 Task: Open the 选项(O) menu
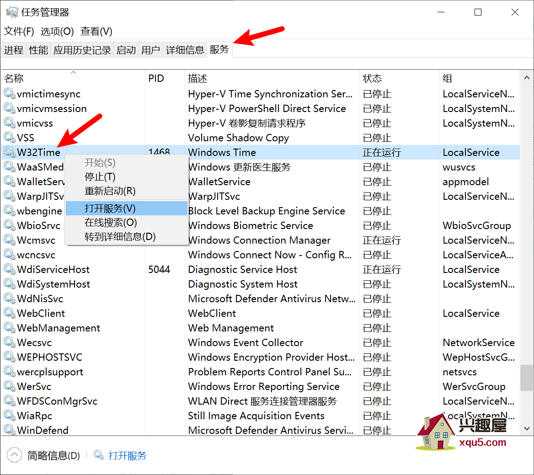(x=57, y=32)
